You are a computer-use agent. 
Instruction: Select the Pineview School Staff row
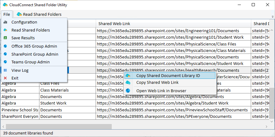(x=20, y=110)
